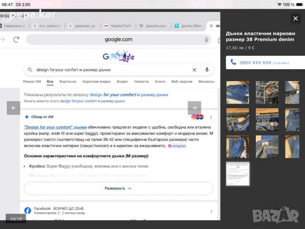Select first thumbnail in second row
The width and height of the screenshot is (305, 229).
[238, 119]
